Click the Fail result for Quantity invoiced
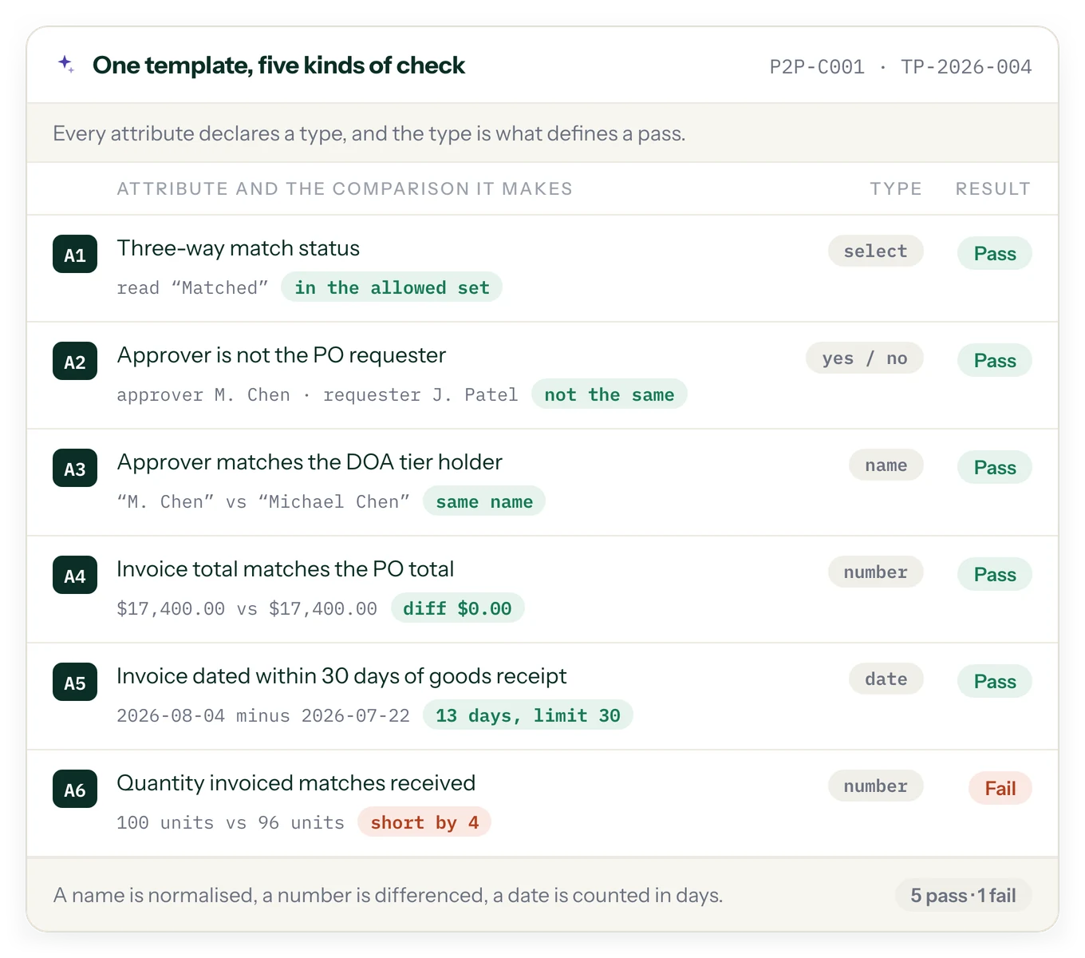This screenshot has width=1085, height=958. click(x=1000, y=788)
